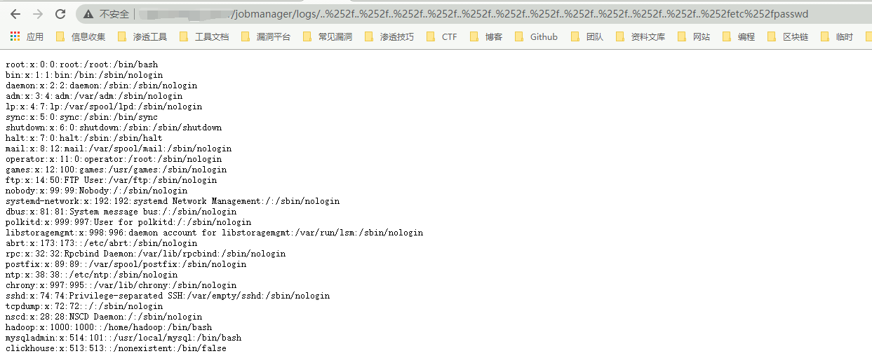Click the browser forward arrow
This screenshot has height=356, width=872.
click(x=38, y=14)
